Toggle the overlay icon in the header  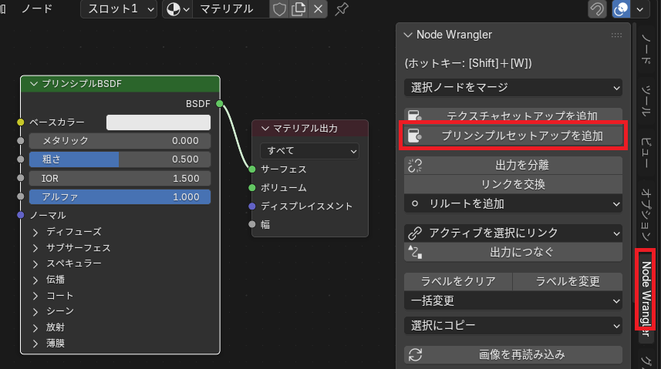(x=621, y=9)
